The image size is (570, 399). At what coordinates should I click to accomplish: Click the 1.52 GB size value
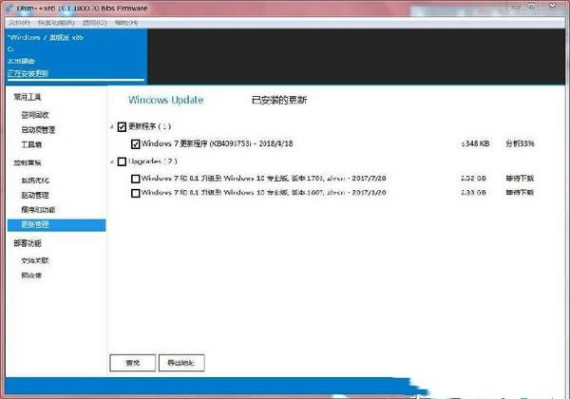pos(473,178)
